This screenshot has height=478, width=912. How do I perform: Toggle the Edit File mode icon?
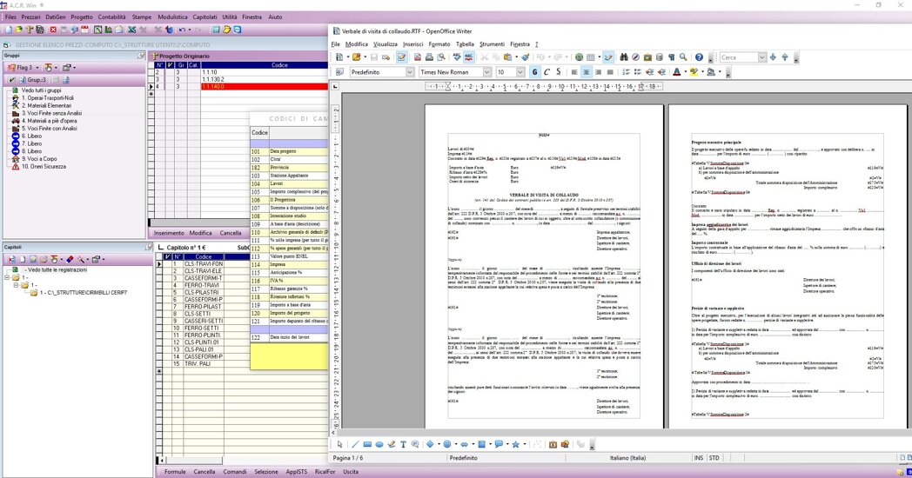pyautogui.click(x=401, y=57)
